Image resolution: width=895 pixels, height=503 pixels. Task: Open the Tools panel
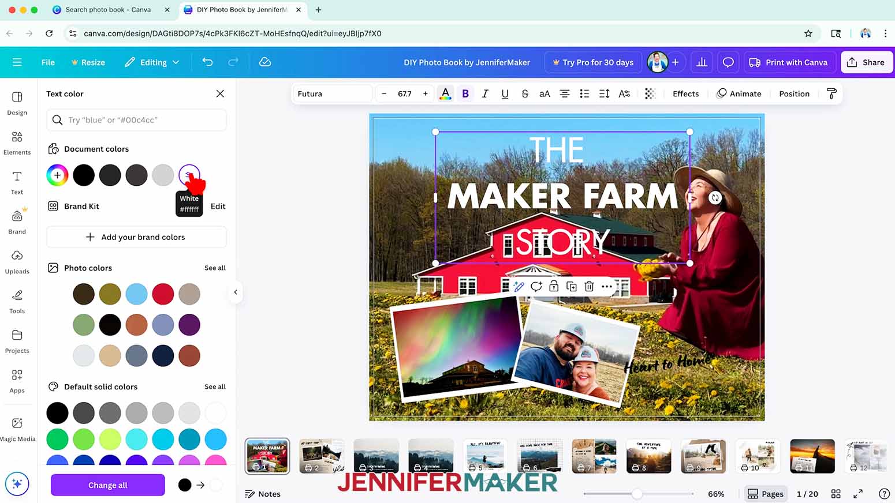tap(17, 302)
